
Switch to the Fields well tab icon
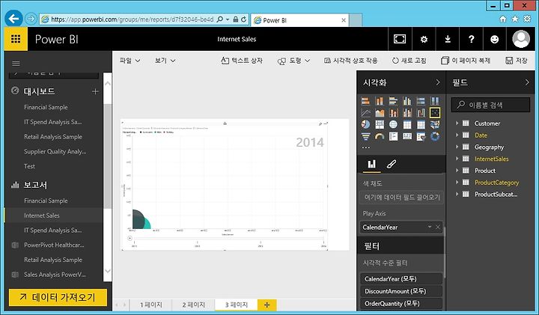click(371, 164)
